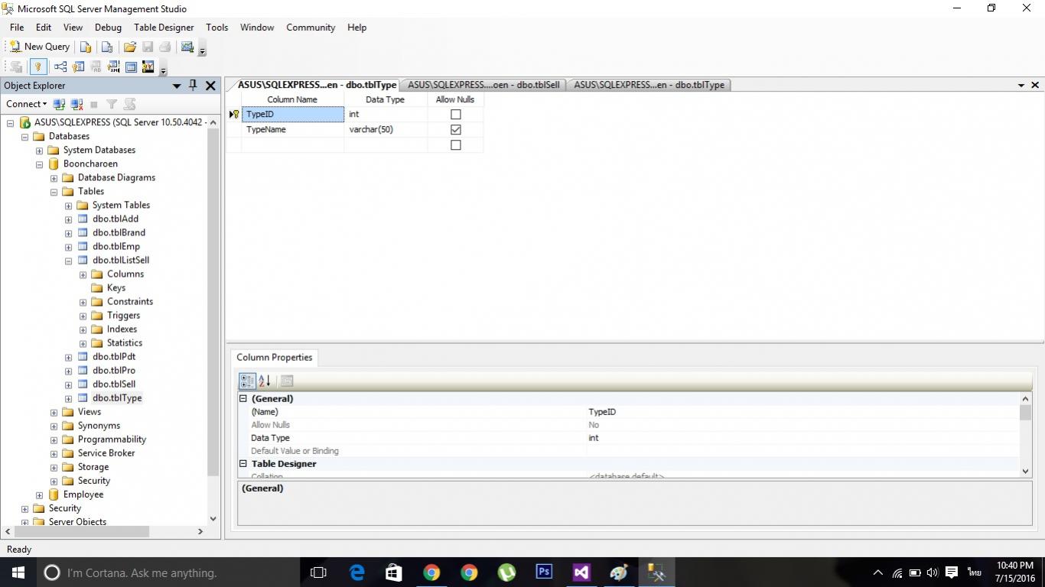Viewport: 1045px width, 587px height.
Task: Close the active document tab
Action: [x=1035, y=86]
